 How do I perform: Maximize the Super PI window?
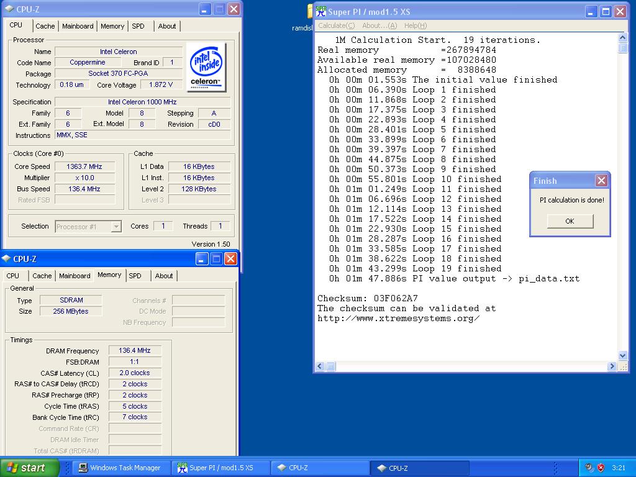606,12
